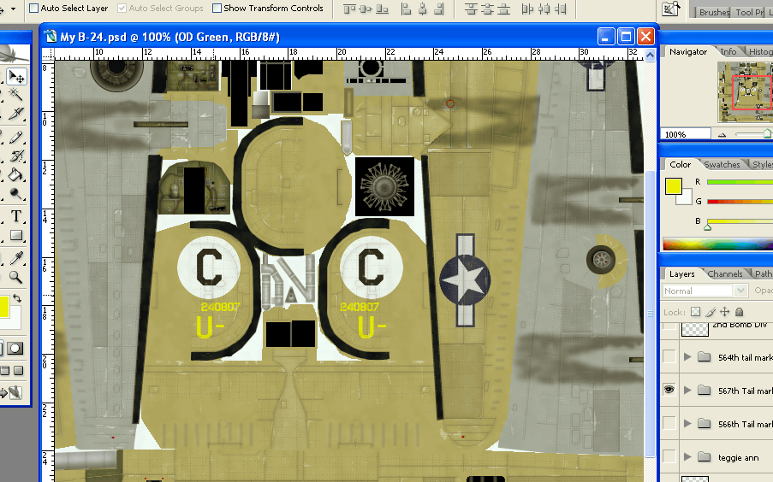
Task: Open the file browser (Bridge) icon
Action: (x=671, y=9)
